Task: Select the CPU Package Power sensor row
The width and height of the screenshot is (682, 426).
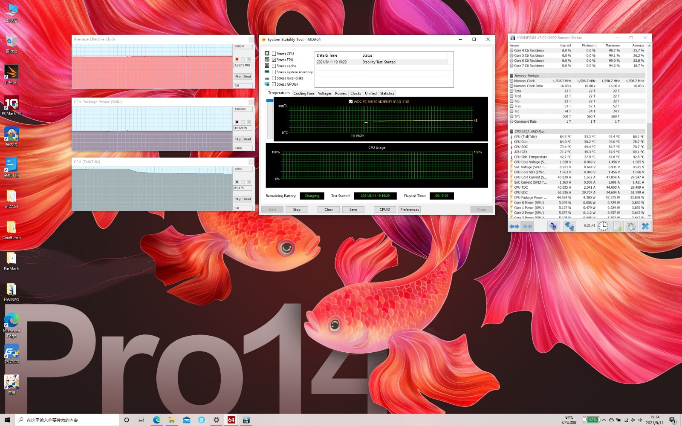Action: (x=578, y=198)
